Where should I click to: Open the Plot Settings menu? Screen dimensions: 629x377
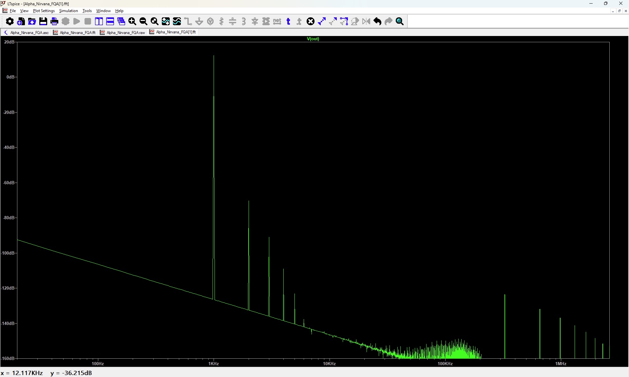(x=44, y=11)
